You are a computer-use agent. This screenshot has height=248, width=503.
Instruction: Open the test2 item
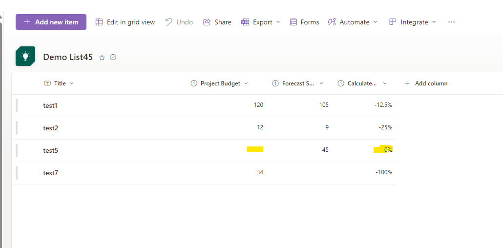[x=51, y=128]
